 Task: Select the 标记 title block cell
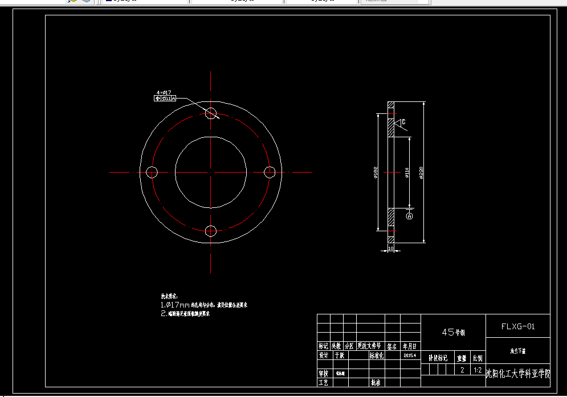point(323,346)
